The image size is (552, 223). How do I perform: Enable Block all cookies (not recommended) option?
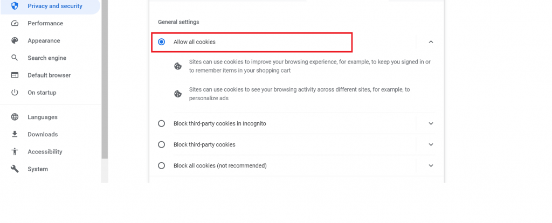pos(161,165)
